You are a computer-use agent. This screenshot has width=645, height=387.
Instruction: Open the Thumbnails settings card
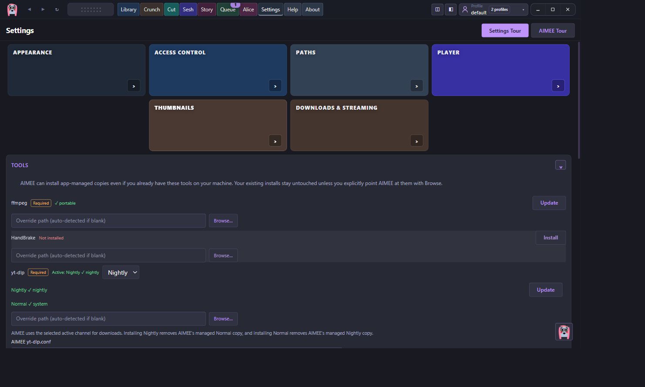pyautogui.click(x=218, y=125)
